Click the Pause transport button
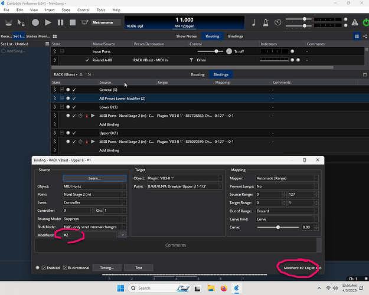 [x=60, y=22]
